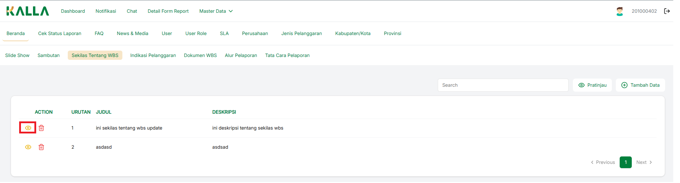Go to Previous page in pagination
This screenshot has height=183, width=680.
point(603,162)
